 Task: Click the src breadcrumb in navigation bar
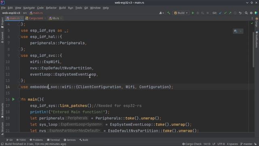25,13
